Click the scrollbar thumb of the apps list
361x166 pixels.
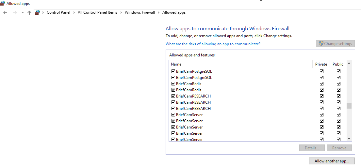pos(349,106)
